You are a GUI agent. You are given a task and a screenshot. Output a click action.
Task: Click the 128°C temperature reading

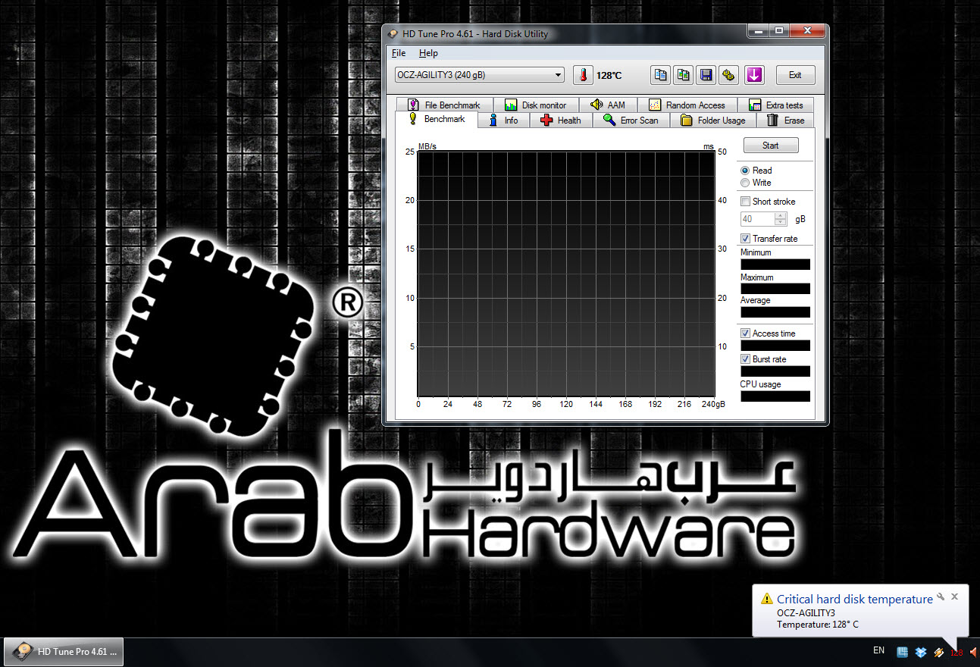tap(609, 75)
